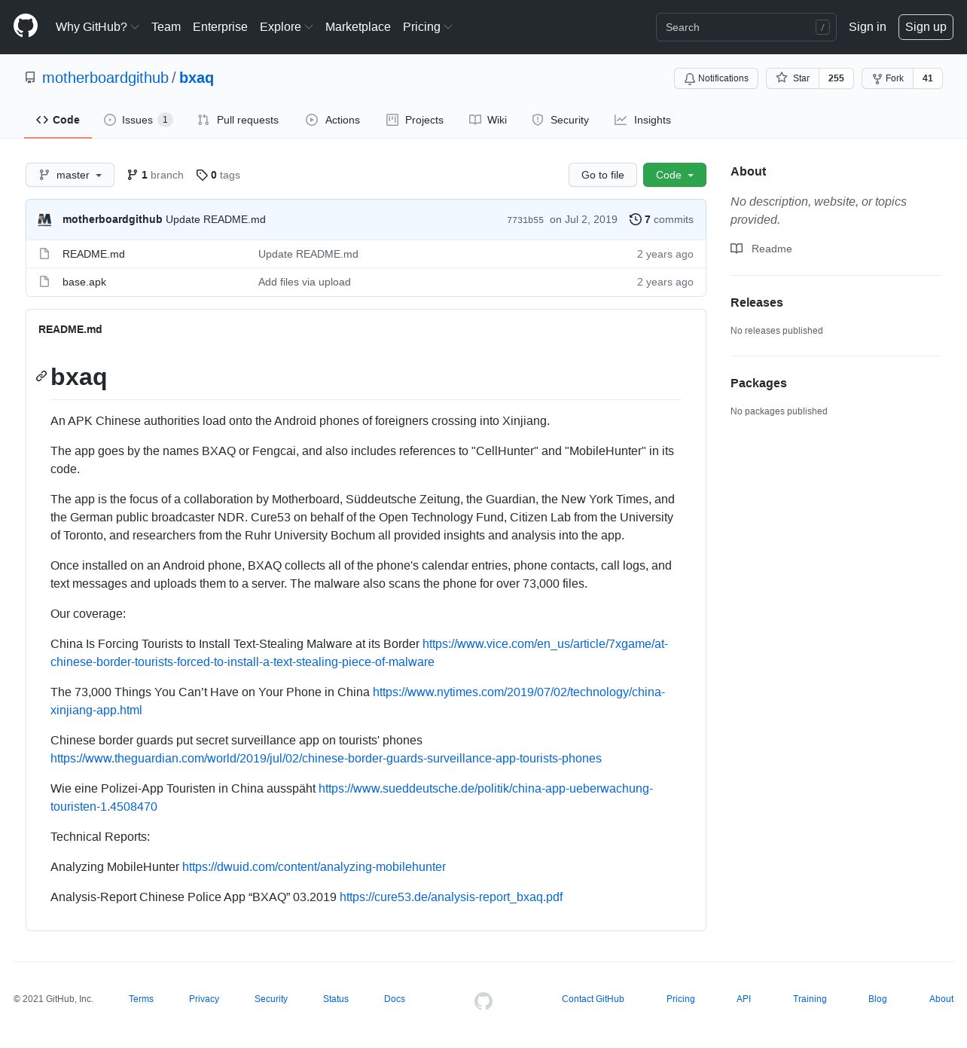Open the theguardian.com article link
Viewport: 967px width, 1048px height.
(x=326, y=758)
